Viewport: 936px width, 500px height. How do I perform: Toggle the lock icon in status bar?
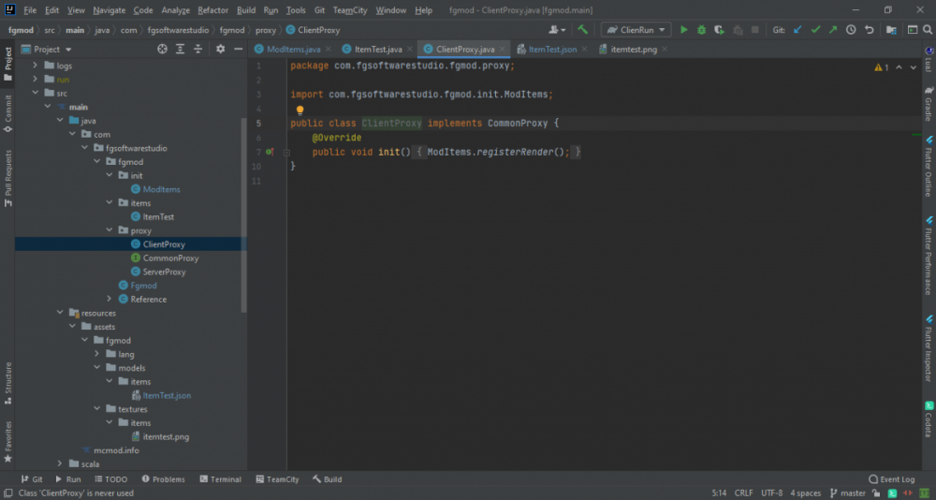(875, 493)
